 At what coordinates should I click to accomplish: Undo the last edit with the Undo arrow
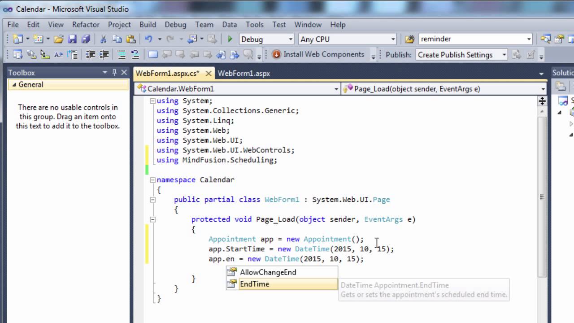tap(149, 39)
